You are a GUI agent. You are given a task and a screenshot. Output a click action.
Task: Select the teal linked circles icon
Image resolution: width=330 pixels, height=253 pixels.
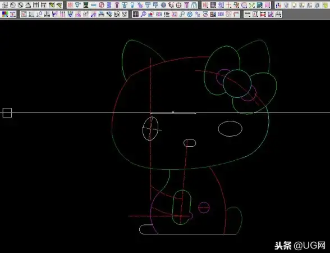pos(182,14)
